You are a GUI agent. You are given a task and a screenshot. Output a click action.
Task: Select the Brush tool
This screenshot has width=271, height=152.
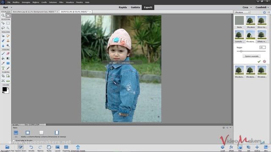point(3,54)
